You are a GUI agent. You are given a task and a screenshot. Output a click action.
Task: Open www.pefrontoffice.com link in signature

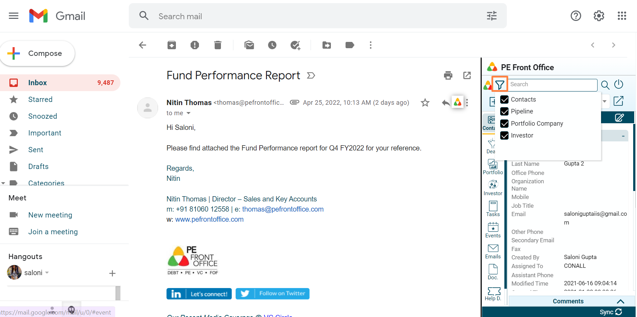click(x=209, y=219)
